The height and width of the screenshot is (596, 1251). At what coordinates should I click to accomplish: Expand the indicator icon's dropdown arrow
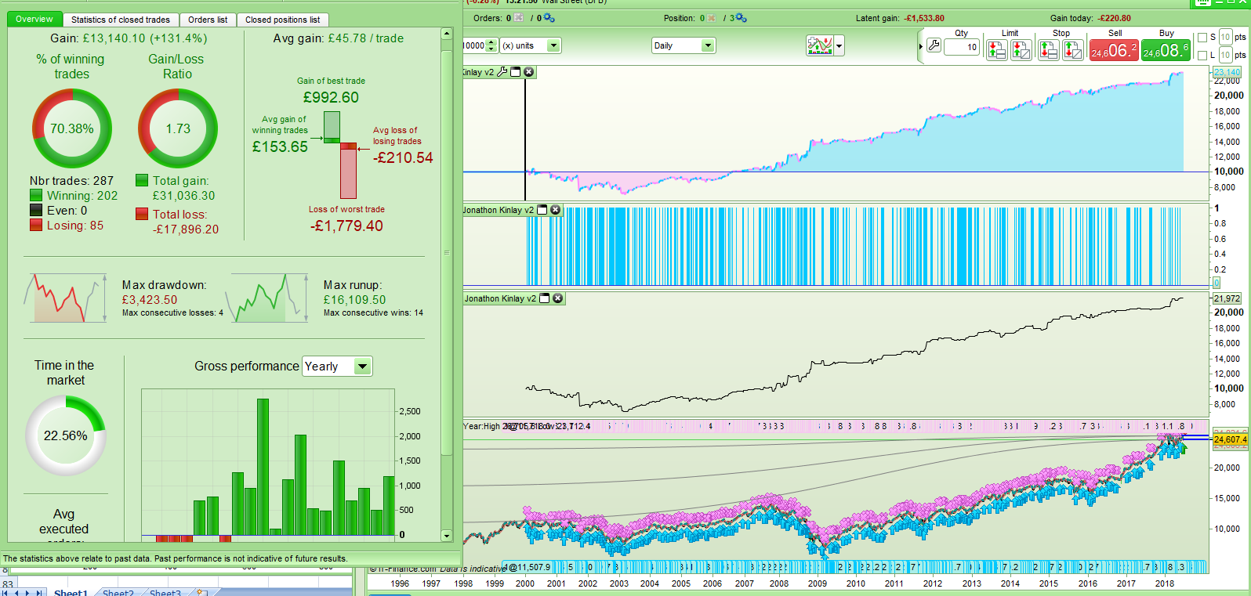click(839, 46)
